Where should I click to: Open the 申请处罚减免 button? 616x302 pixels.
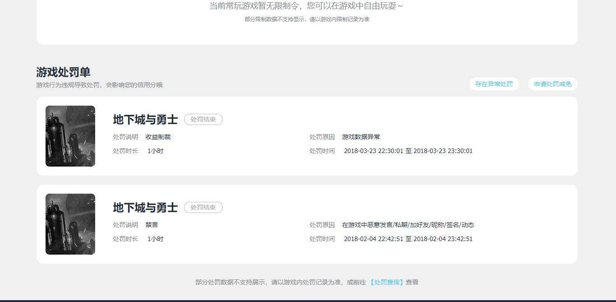pos(552,84)
